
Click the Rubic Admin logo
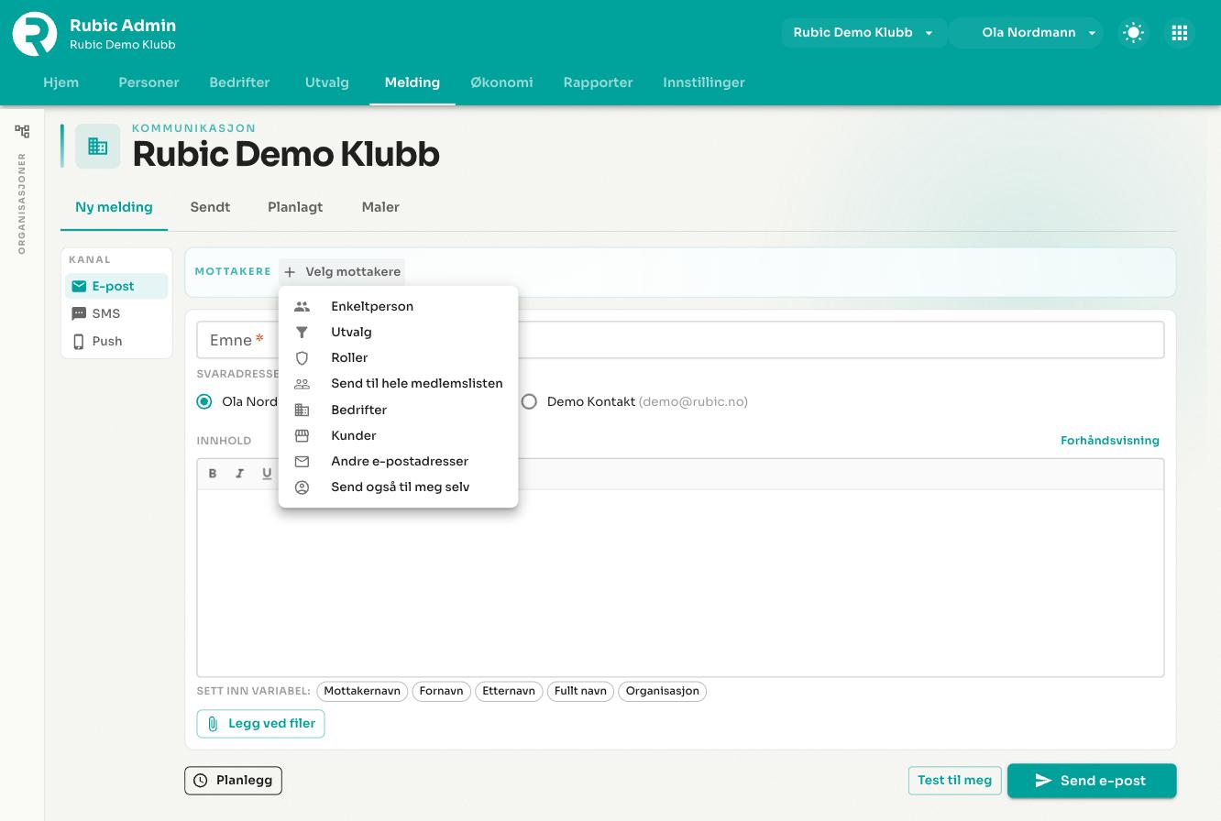35,34
